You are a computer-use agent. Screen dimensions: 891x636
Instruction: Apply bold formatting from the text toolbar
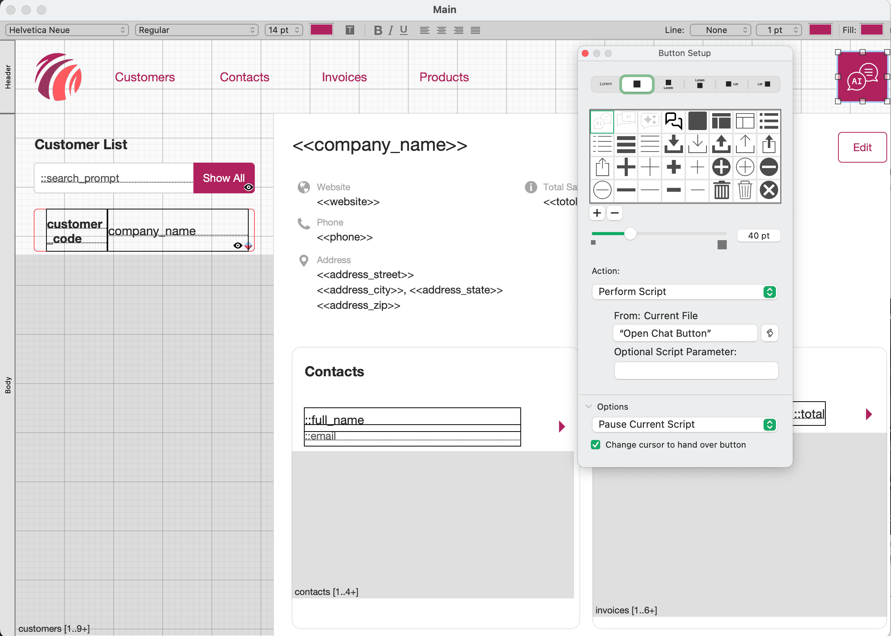coord(377,30)
